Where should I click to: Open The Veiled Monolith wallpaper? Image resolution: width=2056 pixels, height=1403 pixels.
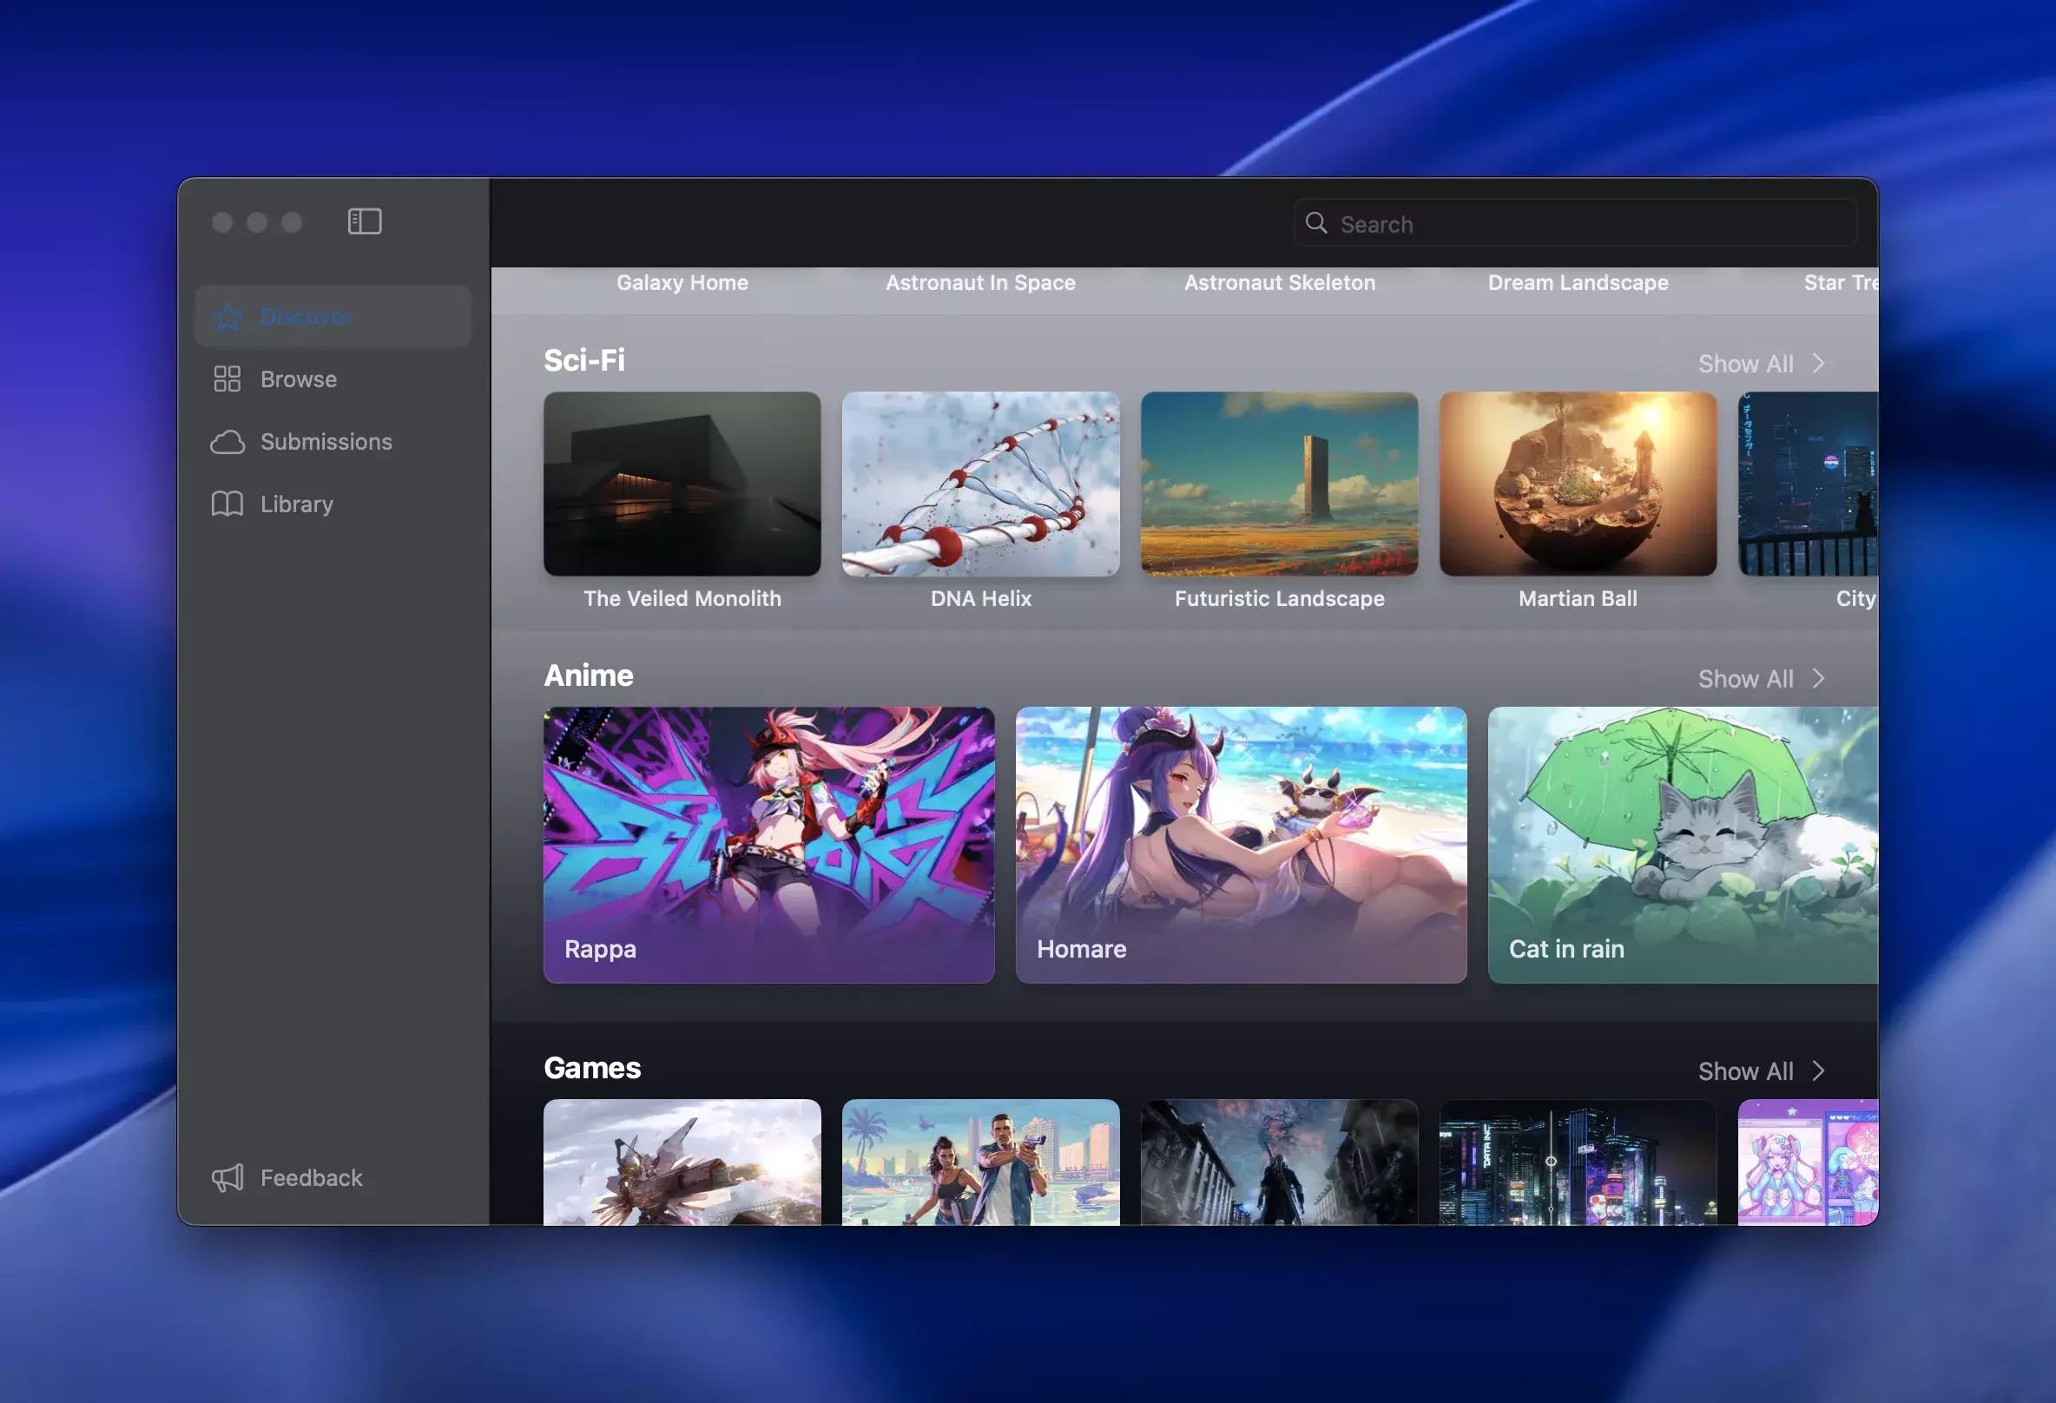click(682, 484)
